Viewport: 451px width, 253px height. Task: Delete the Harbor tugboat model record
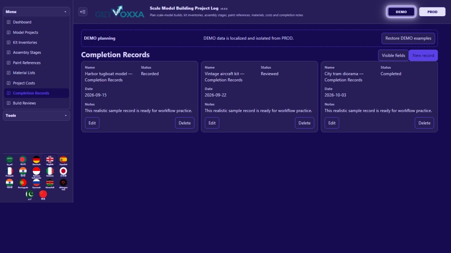185,123
